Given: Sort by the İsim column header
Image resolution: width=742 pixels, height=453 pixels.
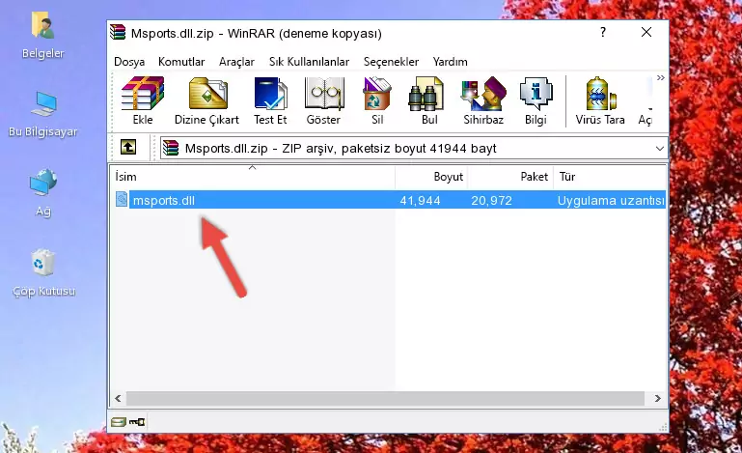Looking at the screenshot, I should (x=253, y=177).
